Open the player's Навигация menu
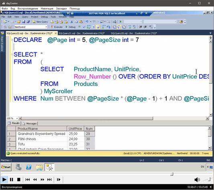Image resolution: width=214 pixels, height=190 pixels. [47, 8]
